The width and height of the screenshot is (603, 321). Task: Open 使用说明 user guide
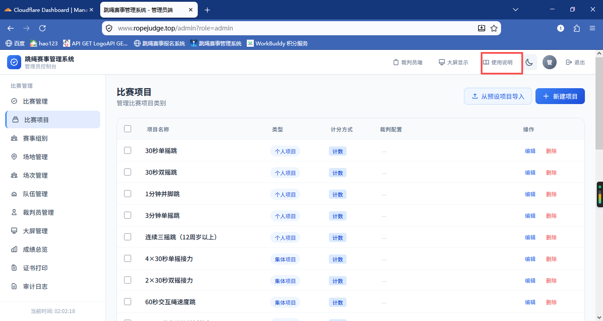click(x=498, y=63)
